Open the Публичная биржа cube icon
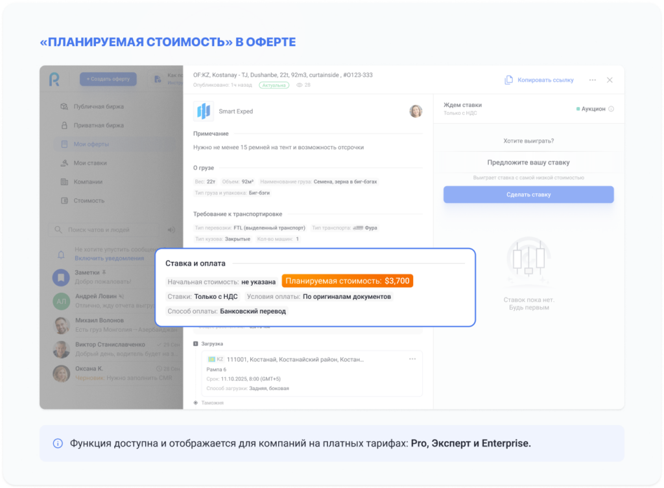664x488 pixels. tap(64, 106)
